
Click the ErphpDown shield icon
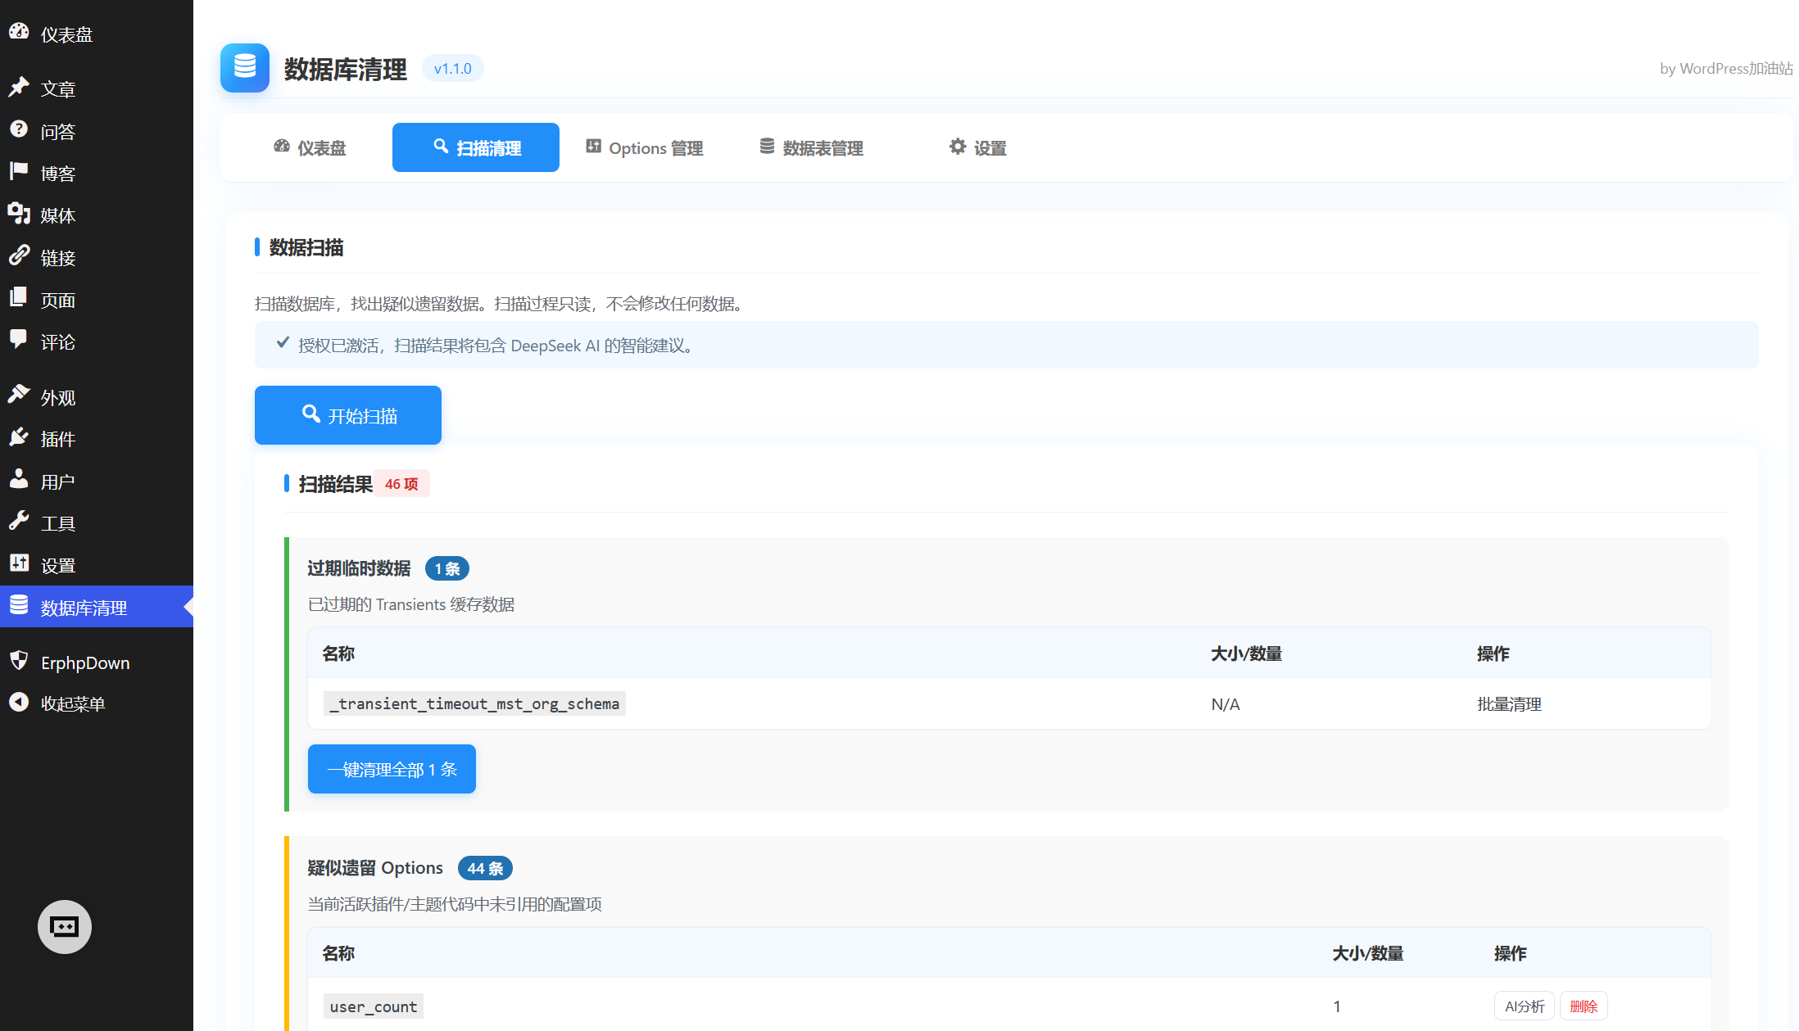pos(19,661)
